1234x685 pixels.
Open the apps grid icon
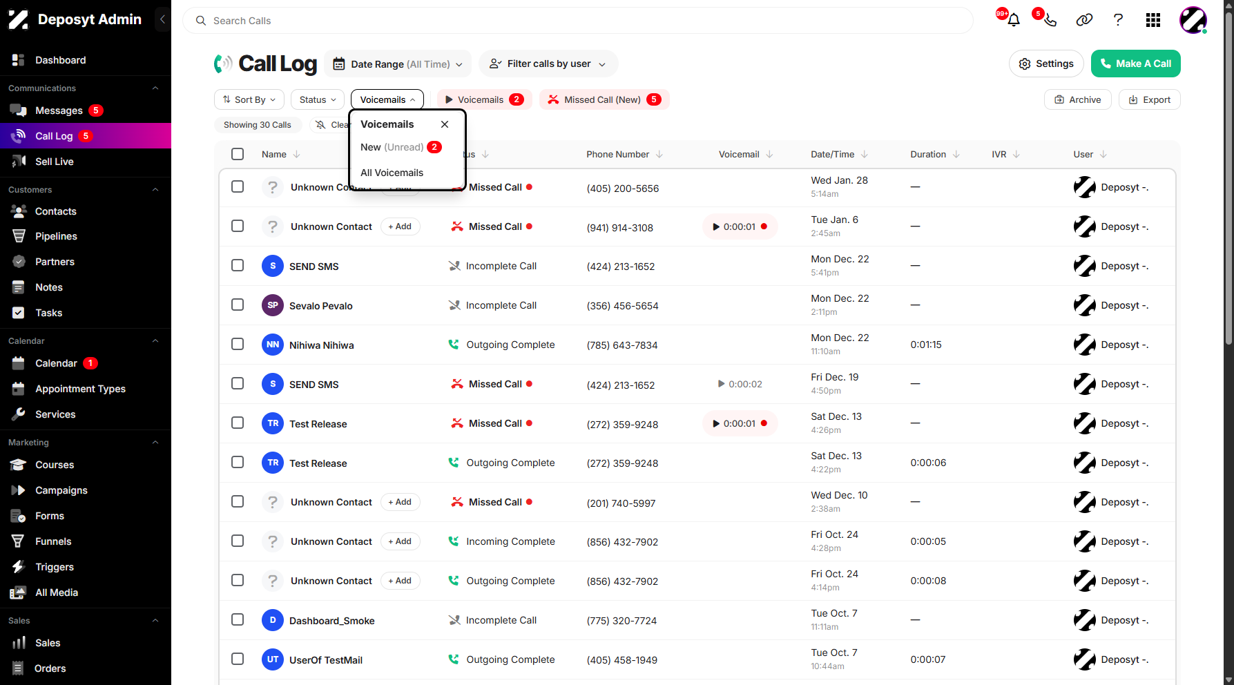1153,20
